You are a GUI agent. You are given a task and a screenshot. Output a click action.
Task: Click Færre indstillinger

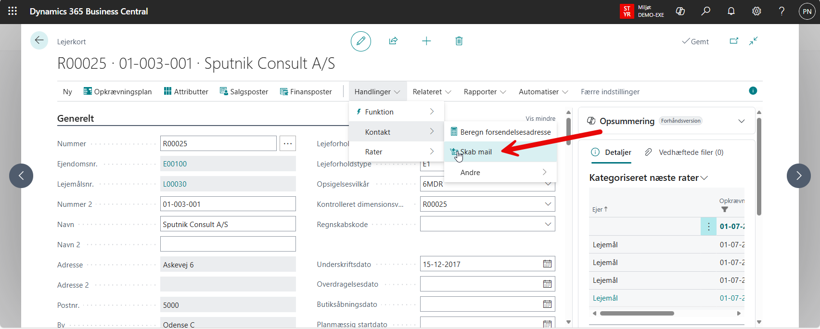(610, 91)
